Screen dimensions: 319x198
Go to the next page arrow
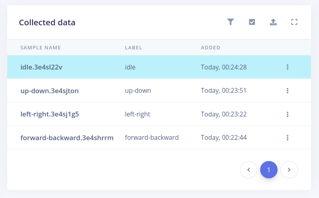289,170
